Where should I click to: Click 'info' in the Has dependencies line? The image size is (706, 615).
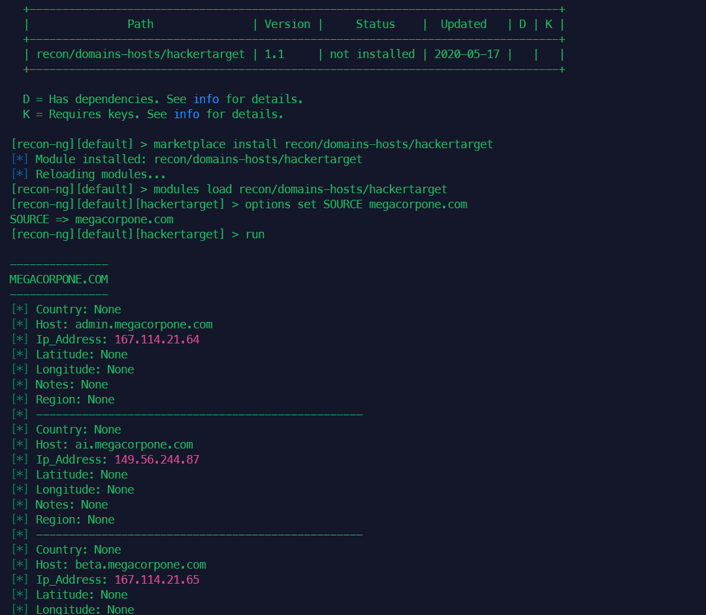point(206,99)
